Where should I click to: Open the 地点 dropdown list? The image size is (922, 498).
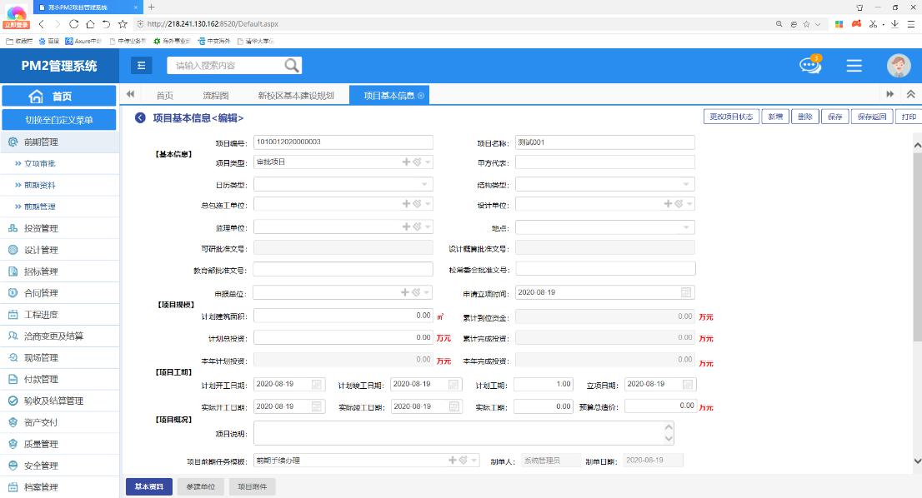click(x=687, y=227)
